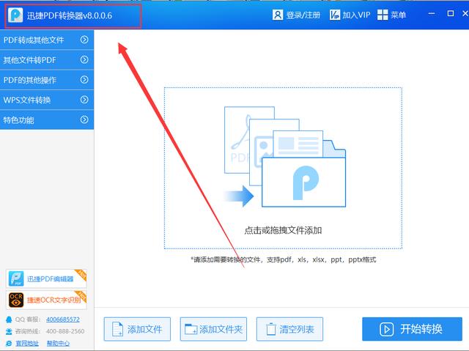469x351 pixels.
Task: Click 点击或拖拽文件添加 text
Action: pyautogui.click(x=283, y=231)
